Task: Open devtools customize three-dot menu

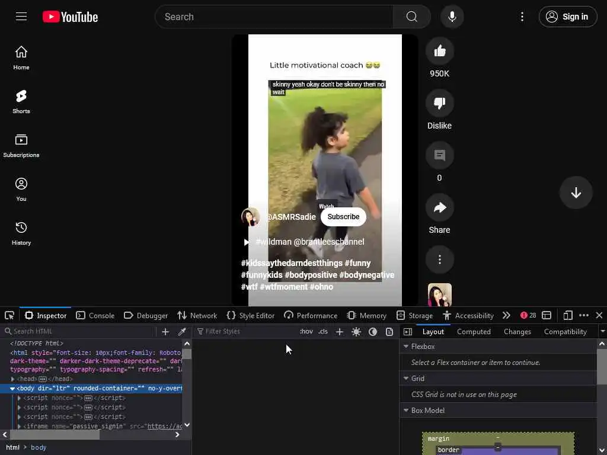Action: click(x=584, y=315)
